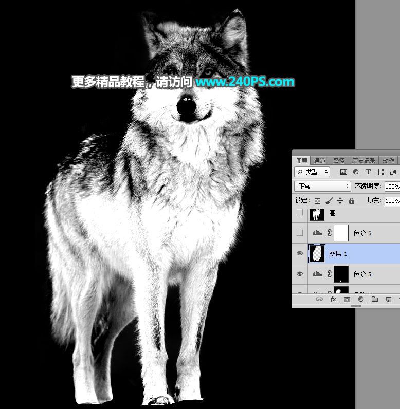The height and width of the screenshot is (409, 400).
Task: Select the 图层 1 layer name
Action: (x=338, y=253)
